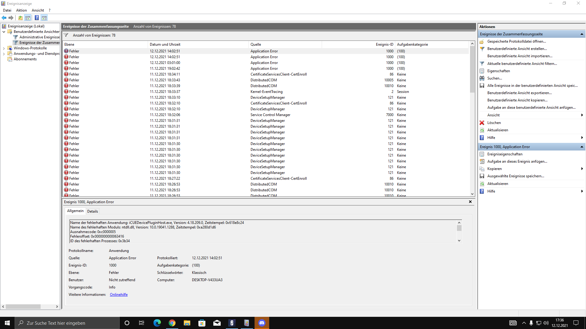The height and width of the screenshot is (329, 586).
Task: Switch to the Details tab
Action: click(x=92, y=211)
